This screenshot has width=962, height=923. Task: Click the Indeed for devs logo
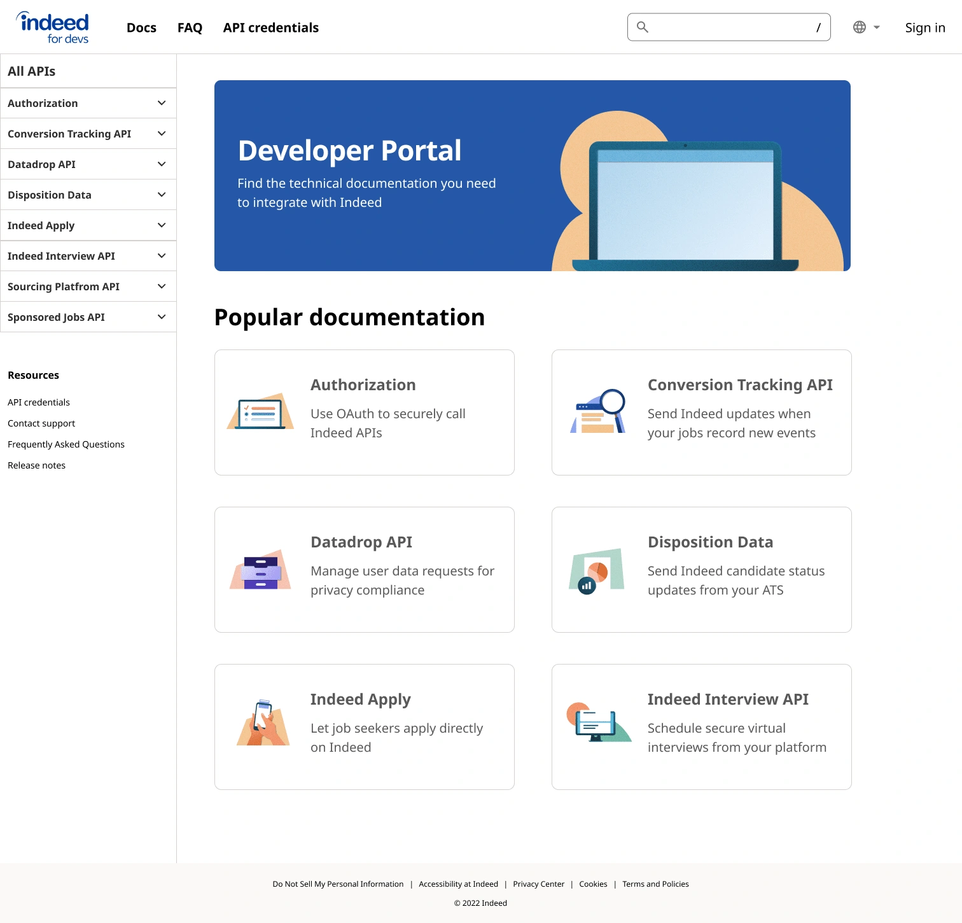point(52,27)
